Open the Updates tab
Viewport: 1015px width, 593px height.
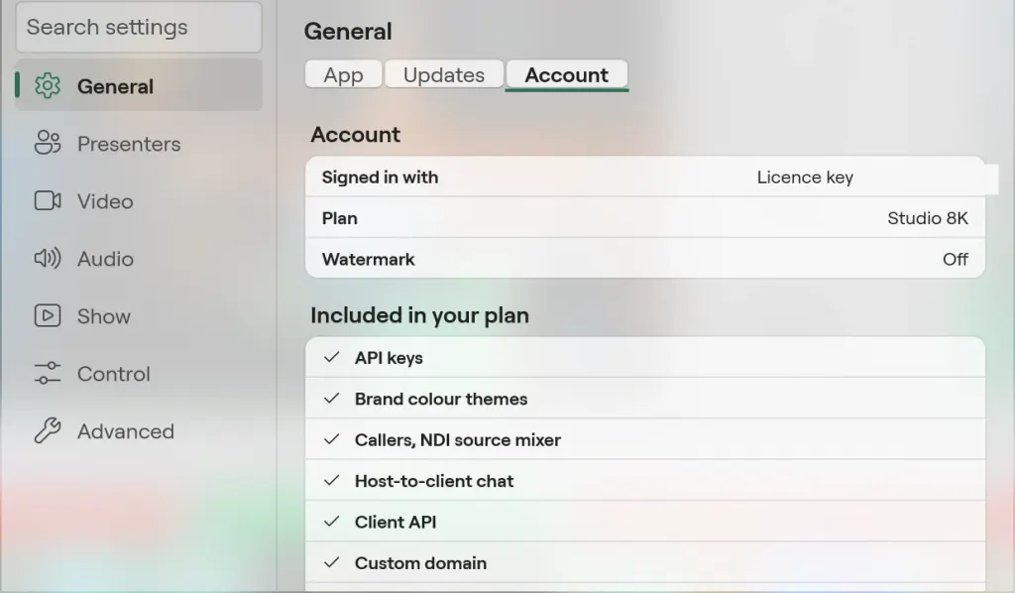coord(444,74)
